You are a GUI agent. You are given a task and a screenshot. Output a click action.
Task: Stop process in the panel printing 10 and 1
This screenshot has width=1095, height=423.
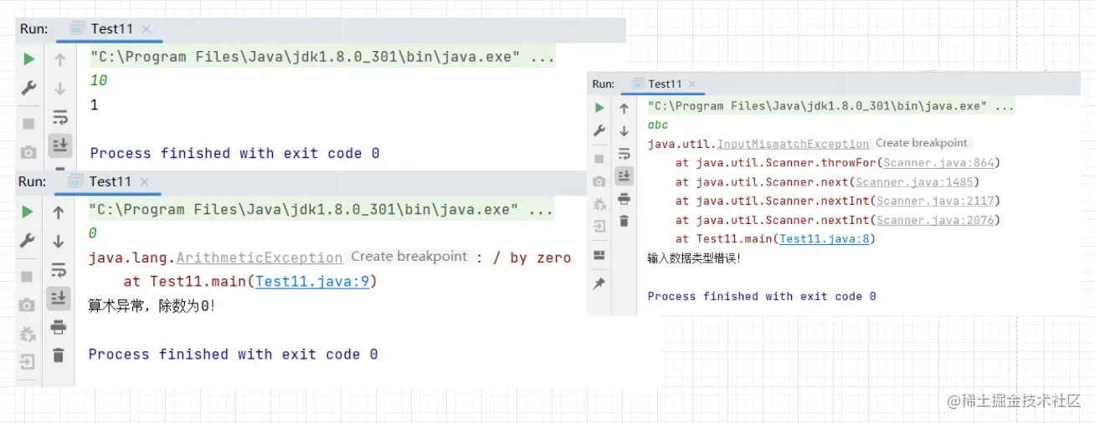pyautogui.click(x=28, y=124)
